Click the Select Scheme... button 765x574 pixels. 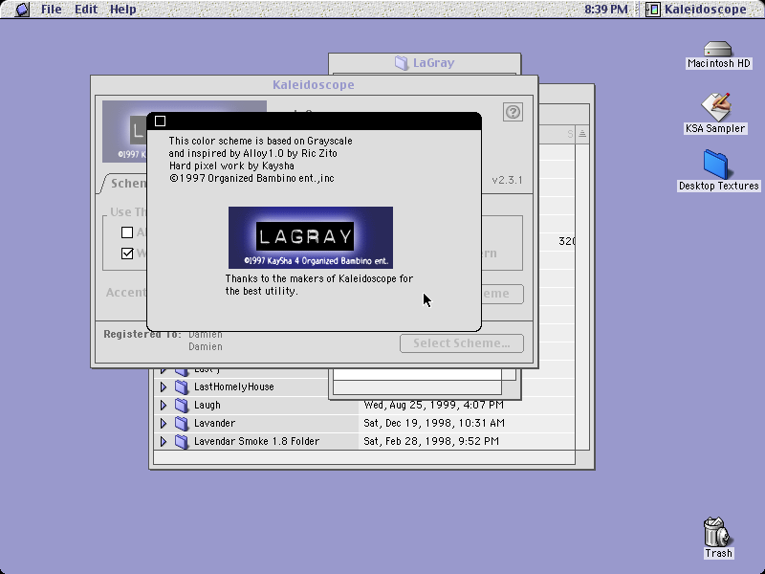(462, 343)
